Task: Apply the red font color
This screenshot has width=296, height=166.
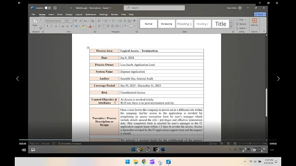Action: 90,26
